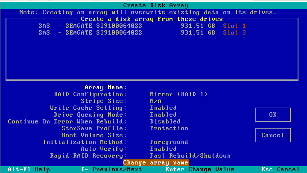The height and width of the screenshot is (173, 307).
Task: Toggle Write Cache Setting Enabled value
Action: 163,108
